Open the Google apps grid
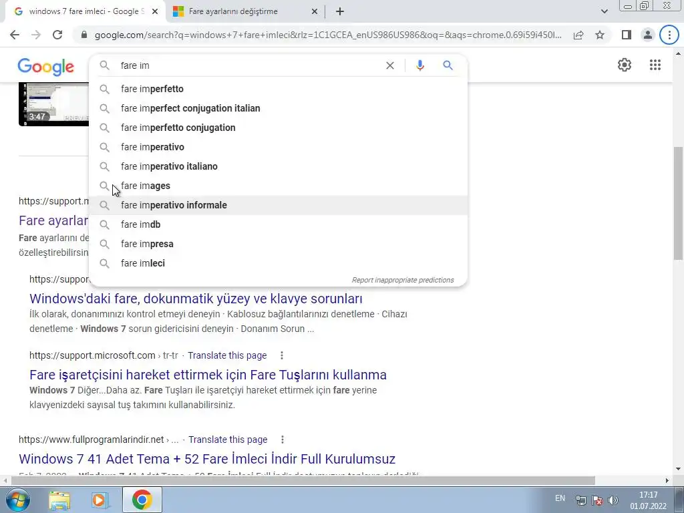 (x=655, y=65)
